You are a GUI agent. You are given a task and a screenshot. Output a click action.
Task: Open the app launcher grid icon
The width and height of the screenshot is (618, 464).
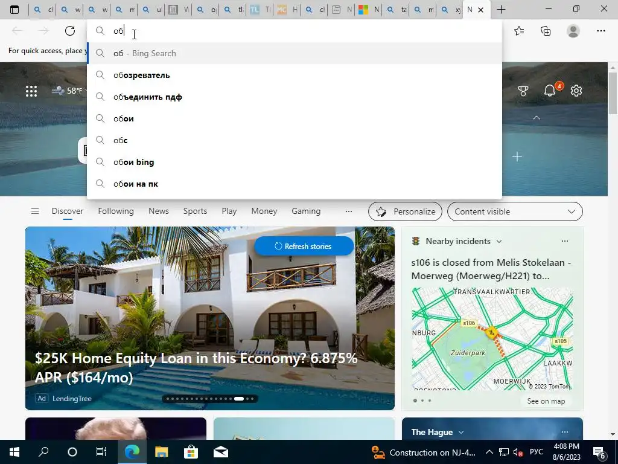[x=31, y=91]
